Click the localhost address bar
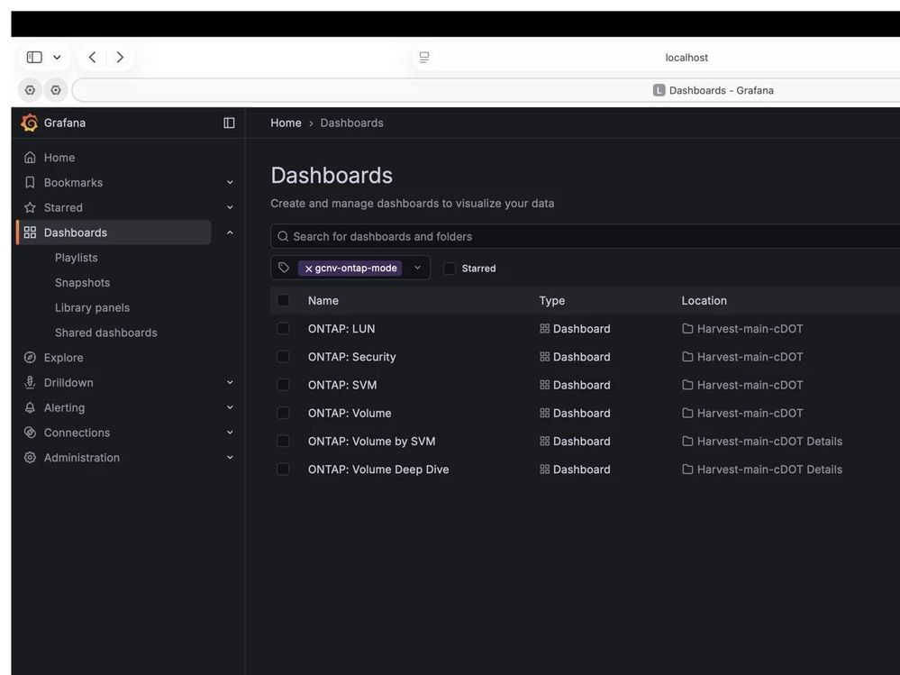900x675 pixels. point(686,58)
